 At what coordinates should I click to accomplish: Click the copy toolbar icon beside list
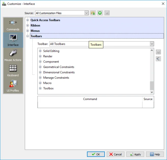[158, 59]
